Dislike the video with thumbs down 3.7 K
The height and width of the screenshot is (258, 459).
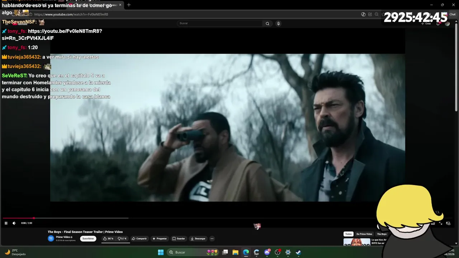(x=122, y=239)
